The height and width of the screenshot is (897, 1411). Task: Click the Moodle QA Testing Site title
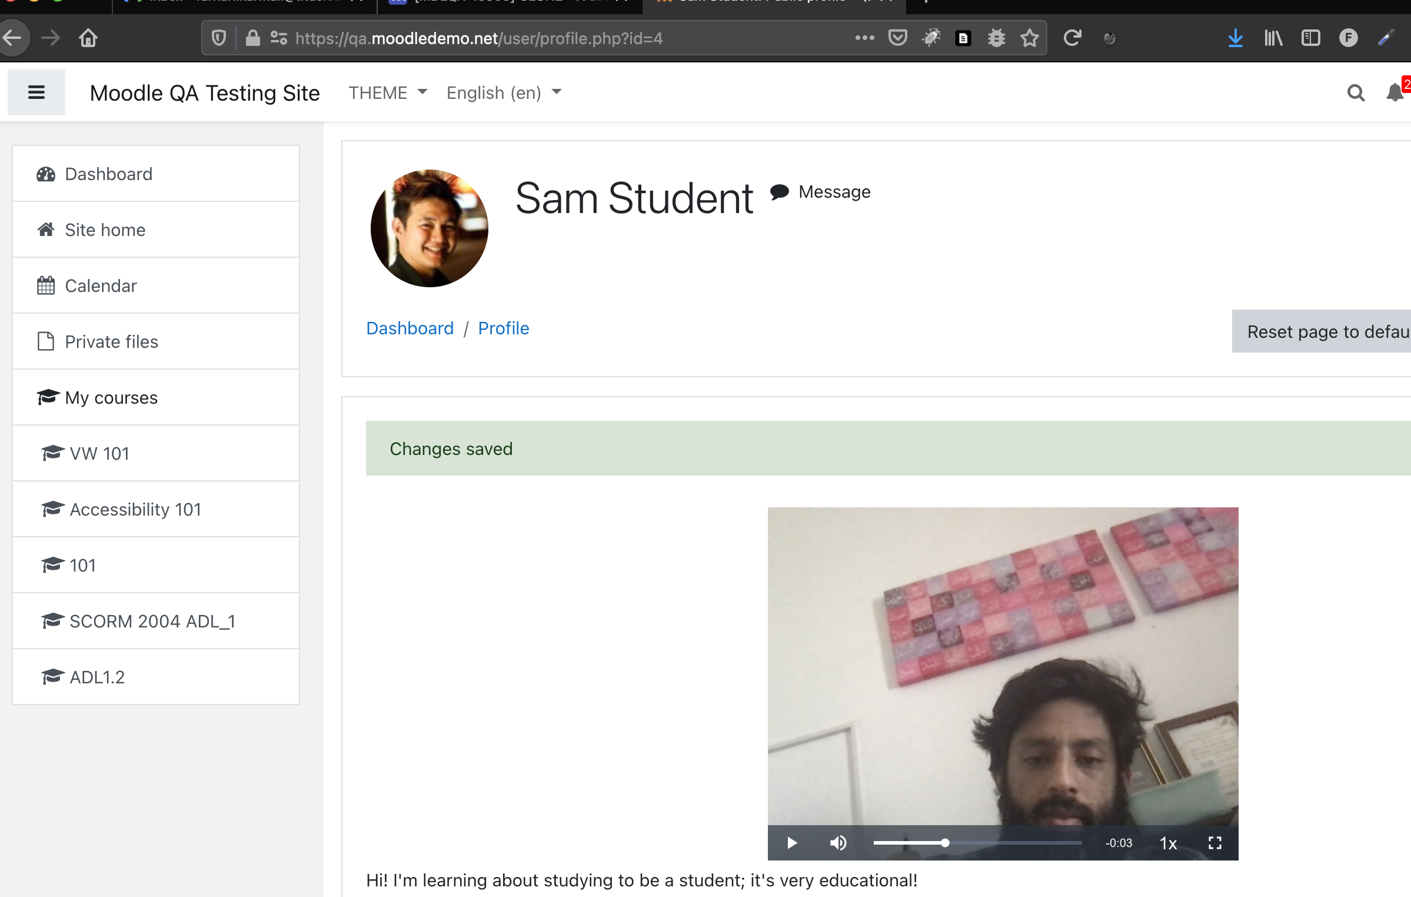pos(205,93)
